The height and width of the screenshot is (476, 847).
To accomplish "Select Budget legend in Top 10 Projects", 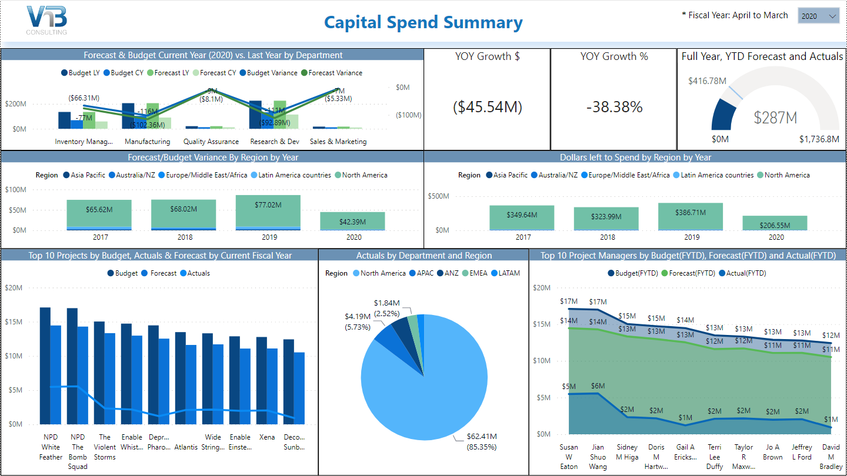I will pyautogui.click(x=123, y=273).
